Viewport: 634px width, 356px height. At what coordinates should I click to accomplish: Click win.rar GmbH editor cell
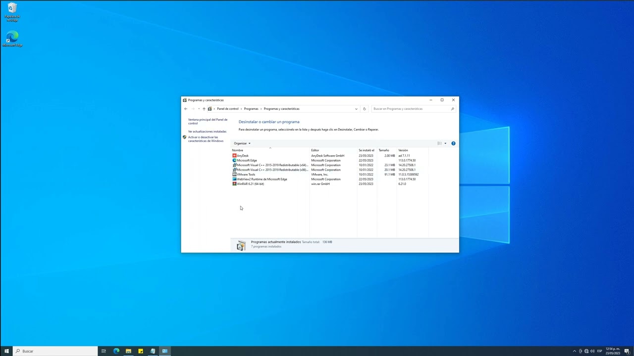(320, 184)
